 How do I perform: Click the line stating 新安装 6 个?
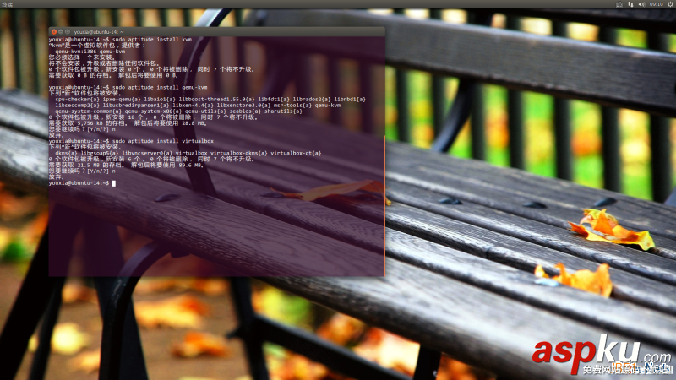(x=151, y=159)
